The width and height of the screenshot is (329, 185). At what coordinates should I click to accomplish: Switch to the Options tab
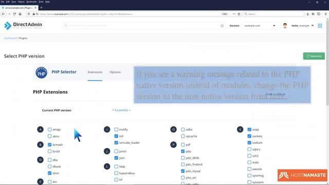[x=115, y=72]
